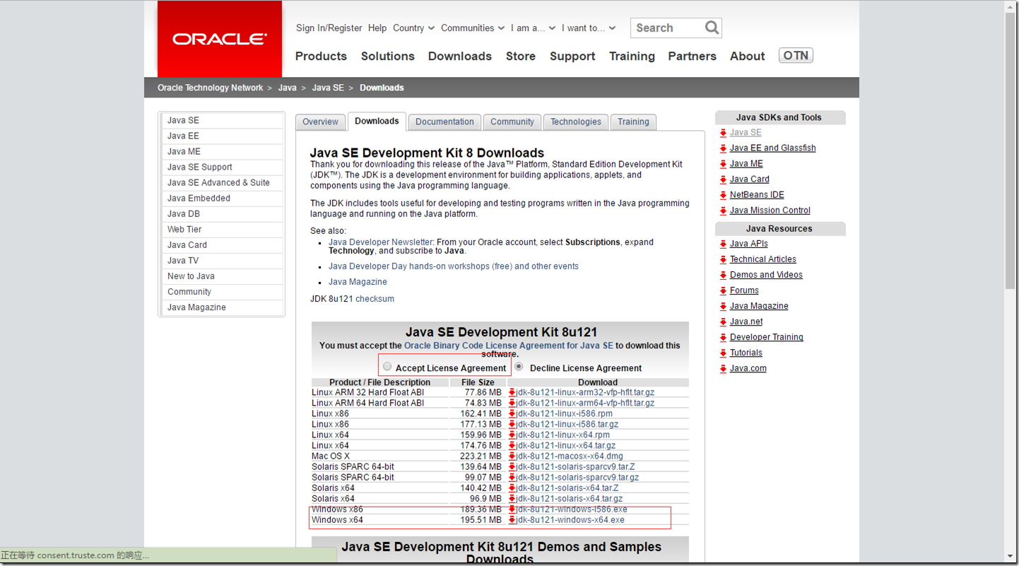Click red arrow icon beside Java APIs

(x=723, y=244)
